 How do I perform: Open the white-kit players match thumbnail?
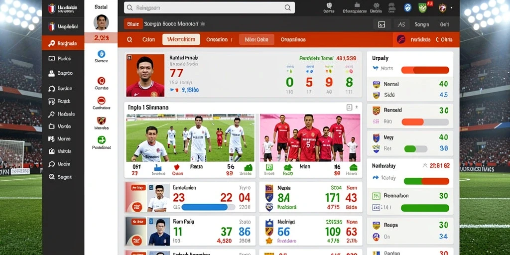click(190, 138)
